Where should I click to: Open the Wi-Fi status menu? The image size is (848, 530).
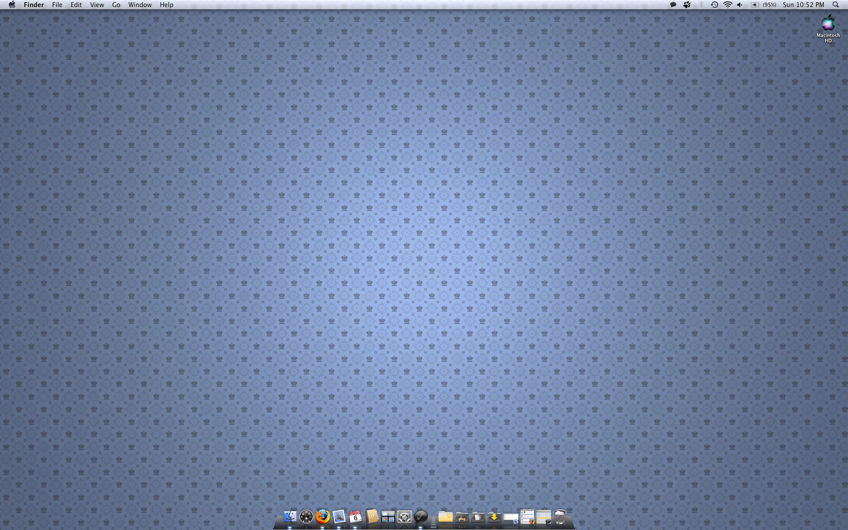[x=727, y=5]
